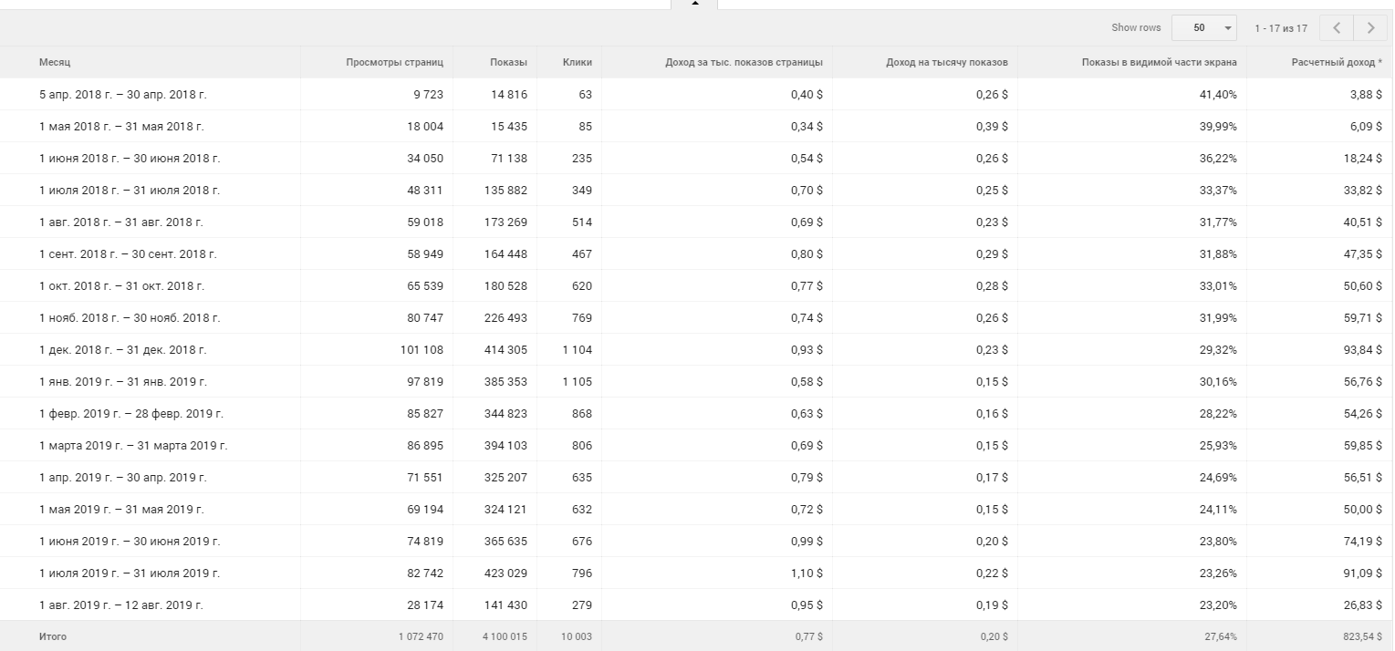Open the Show rows dropdown
Screen dimensions: 1395x651
[x=1204, y=28]
